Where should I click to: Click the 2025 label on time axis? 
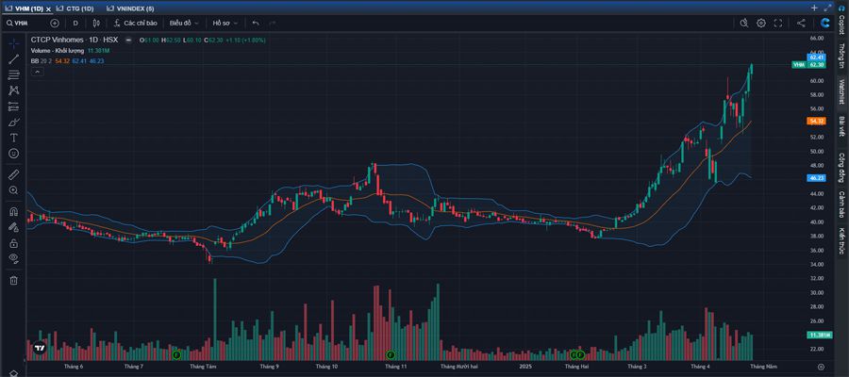tap(525, 367)
